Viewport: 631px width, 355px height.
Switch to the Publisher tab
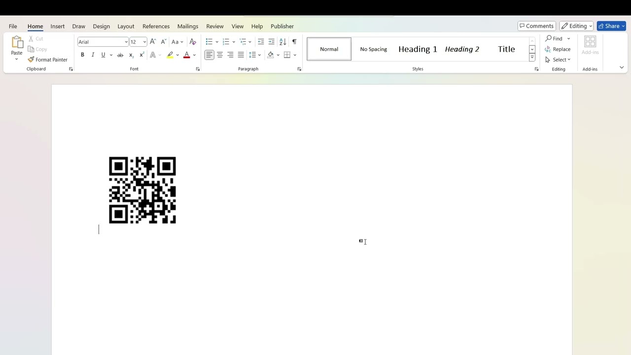282,26
